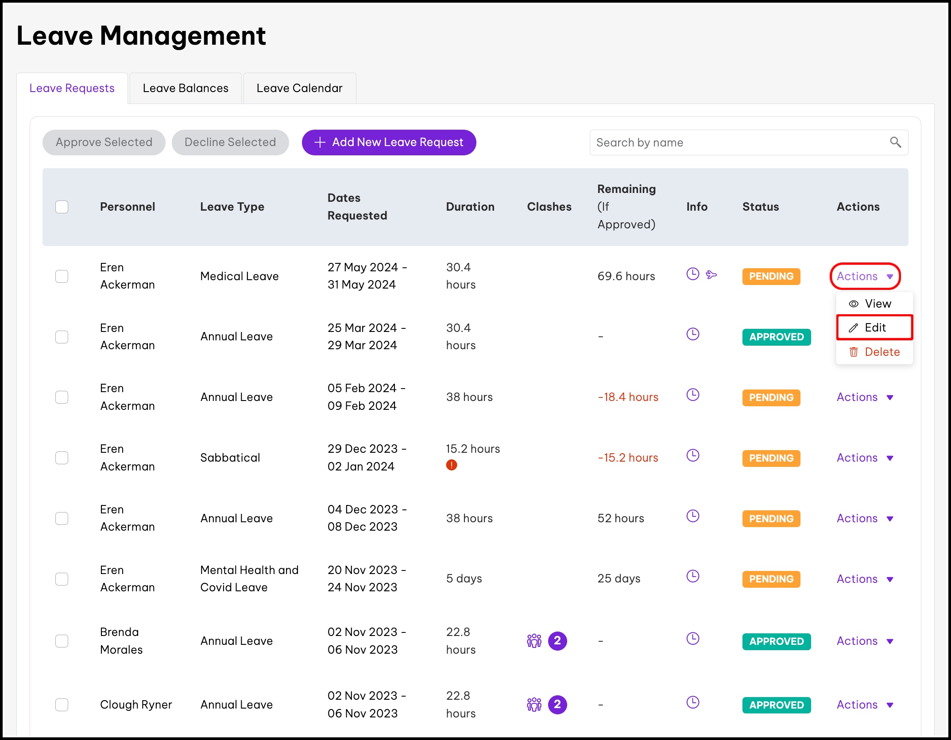Click the clock icon for Mental Health leave row
951x740 pixels.
692,576
